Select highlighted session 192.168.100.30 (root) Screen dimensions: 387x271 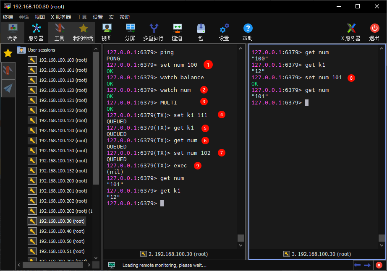point(57,221)
